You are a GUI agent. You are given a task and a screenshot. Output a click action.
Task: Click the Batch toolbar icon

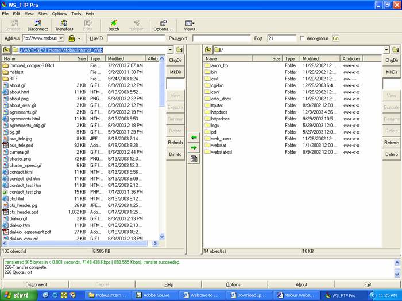tap(114, 26)
